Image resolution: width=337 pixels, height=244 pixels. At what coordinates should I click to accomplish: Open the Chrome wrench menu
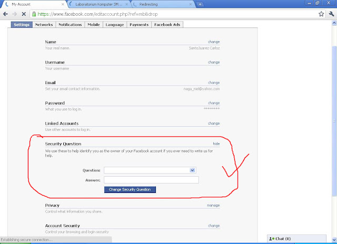point(331,14)
